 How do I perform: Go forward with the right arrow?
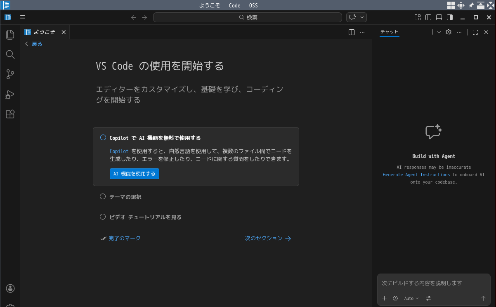[x=144, y=17]
